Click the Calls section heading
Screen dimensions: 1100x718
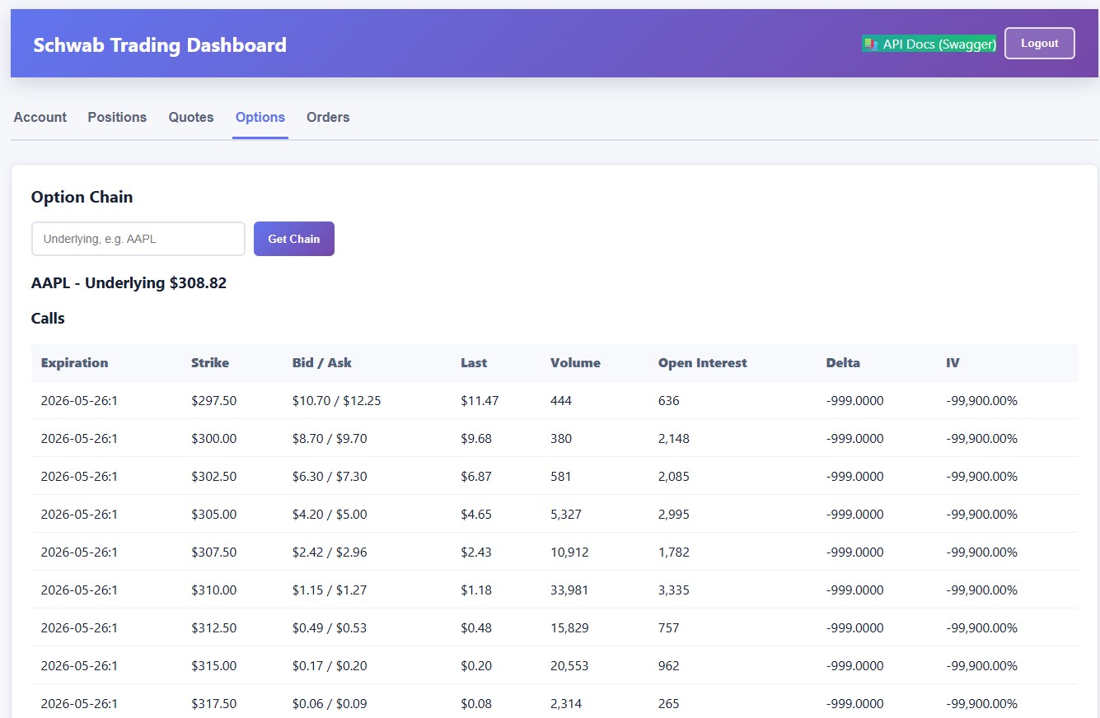[48, 318]
